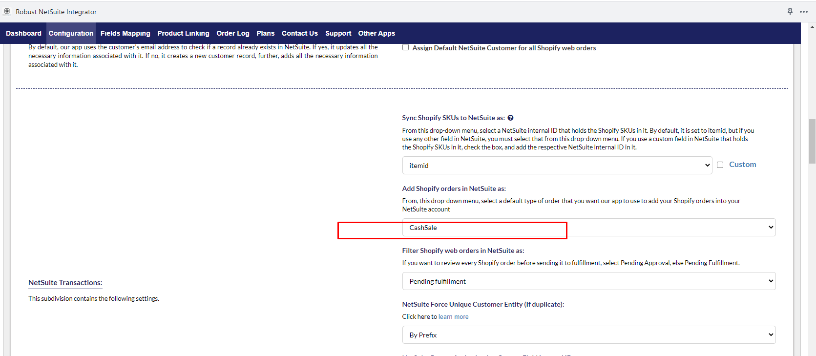This screenshot has height=356, width=816.
Task: View the Order Log tab
Action: click(233, 33)
